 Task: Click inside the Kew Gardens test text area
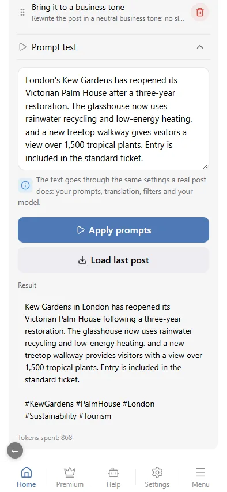click(x=113, y=119)
